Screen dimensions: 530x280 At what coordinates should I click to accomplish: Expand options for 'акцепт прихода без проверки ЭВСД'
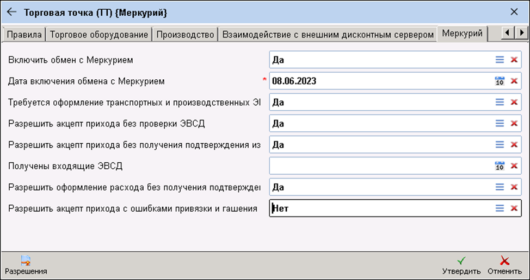pyautogui.click(x=500, y=123)
